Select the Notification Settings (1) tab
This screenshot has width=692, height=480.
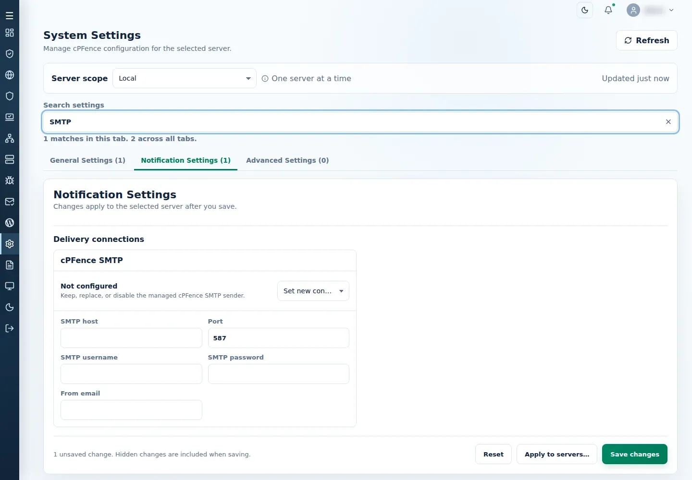tap(185, 160)
